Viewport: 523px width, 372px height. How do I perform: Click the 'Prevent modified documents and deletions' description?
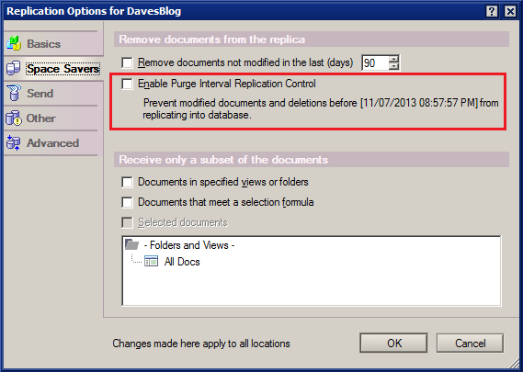point(321,108)
